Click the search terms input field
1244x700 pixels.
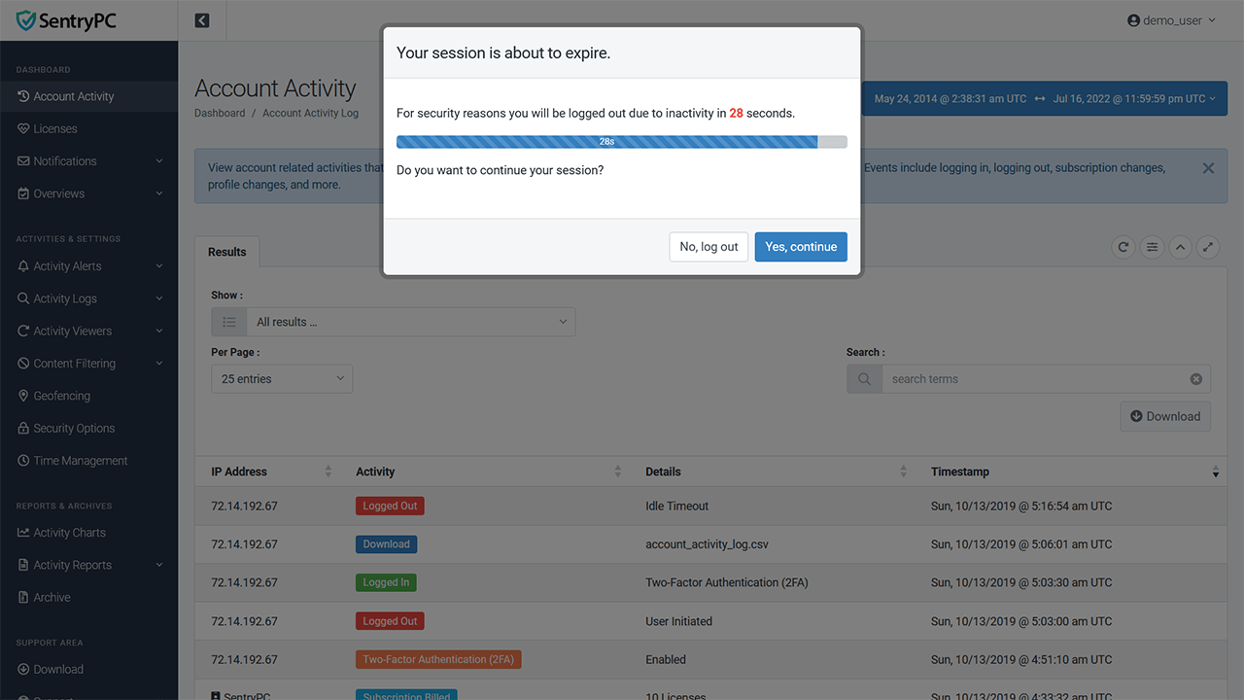click(1035, 379)
